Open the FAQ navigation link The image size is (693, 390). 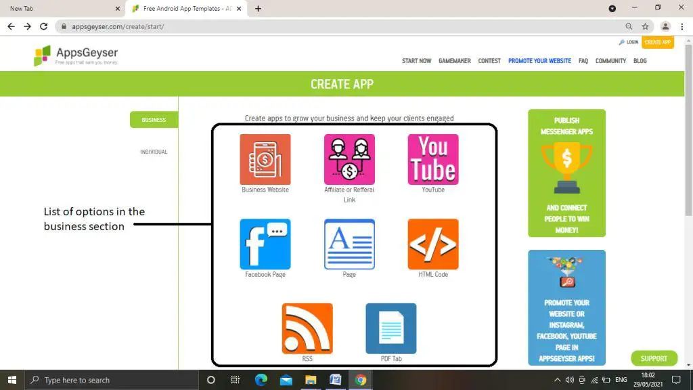(583, 61)
